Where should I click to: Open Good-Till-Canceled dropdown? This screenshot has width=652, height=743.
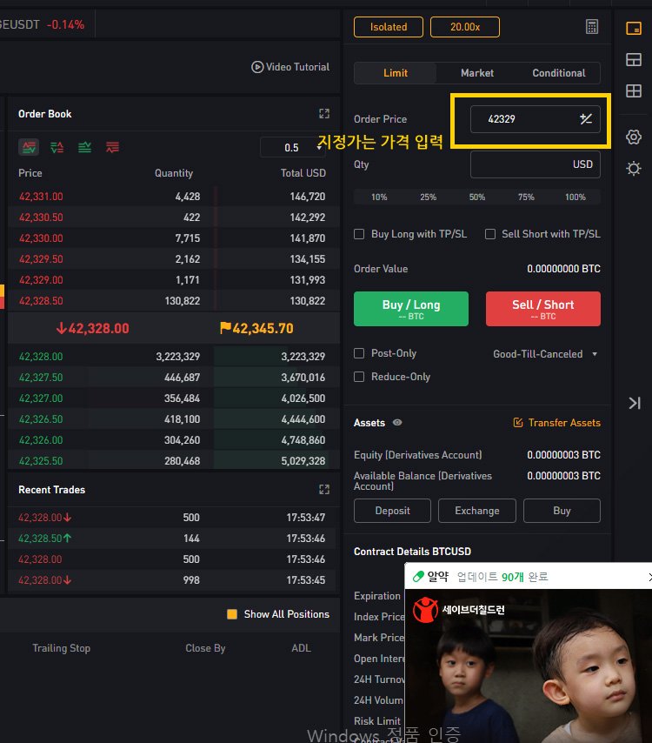pos(545,354)
